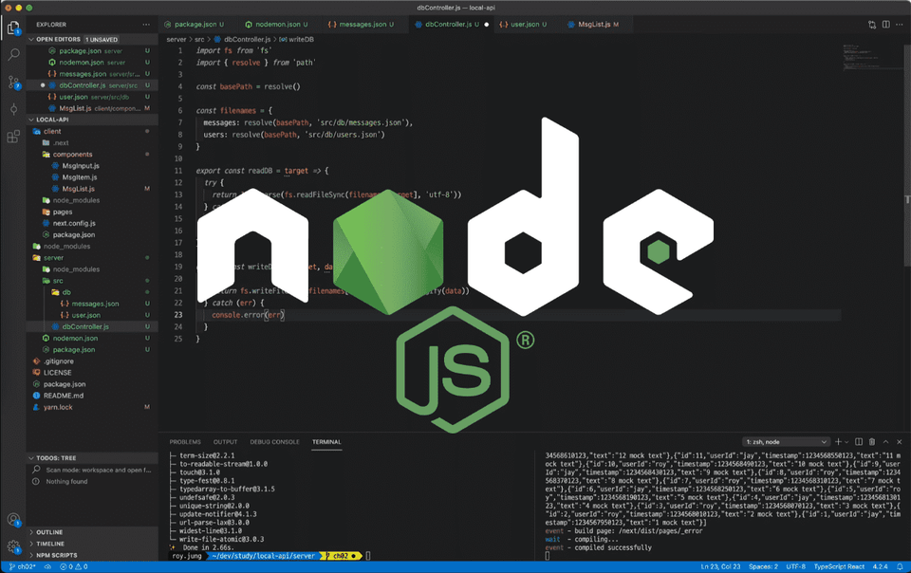Open MsgItem.js in file tree
This screenshot has width=911, height=573.
click(92, 177)
